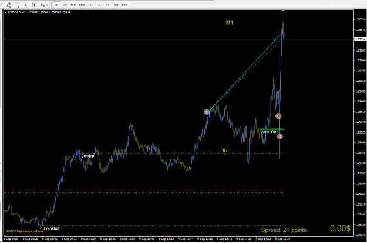367x243 pixels.
Task: Click the New York session label
Action: 270,132
